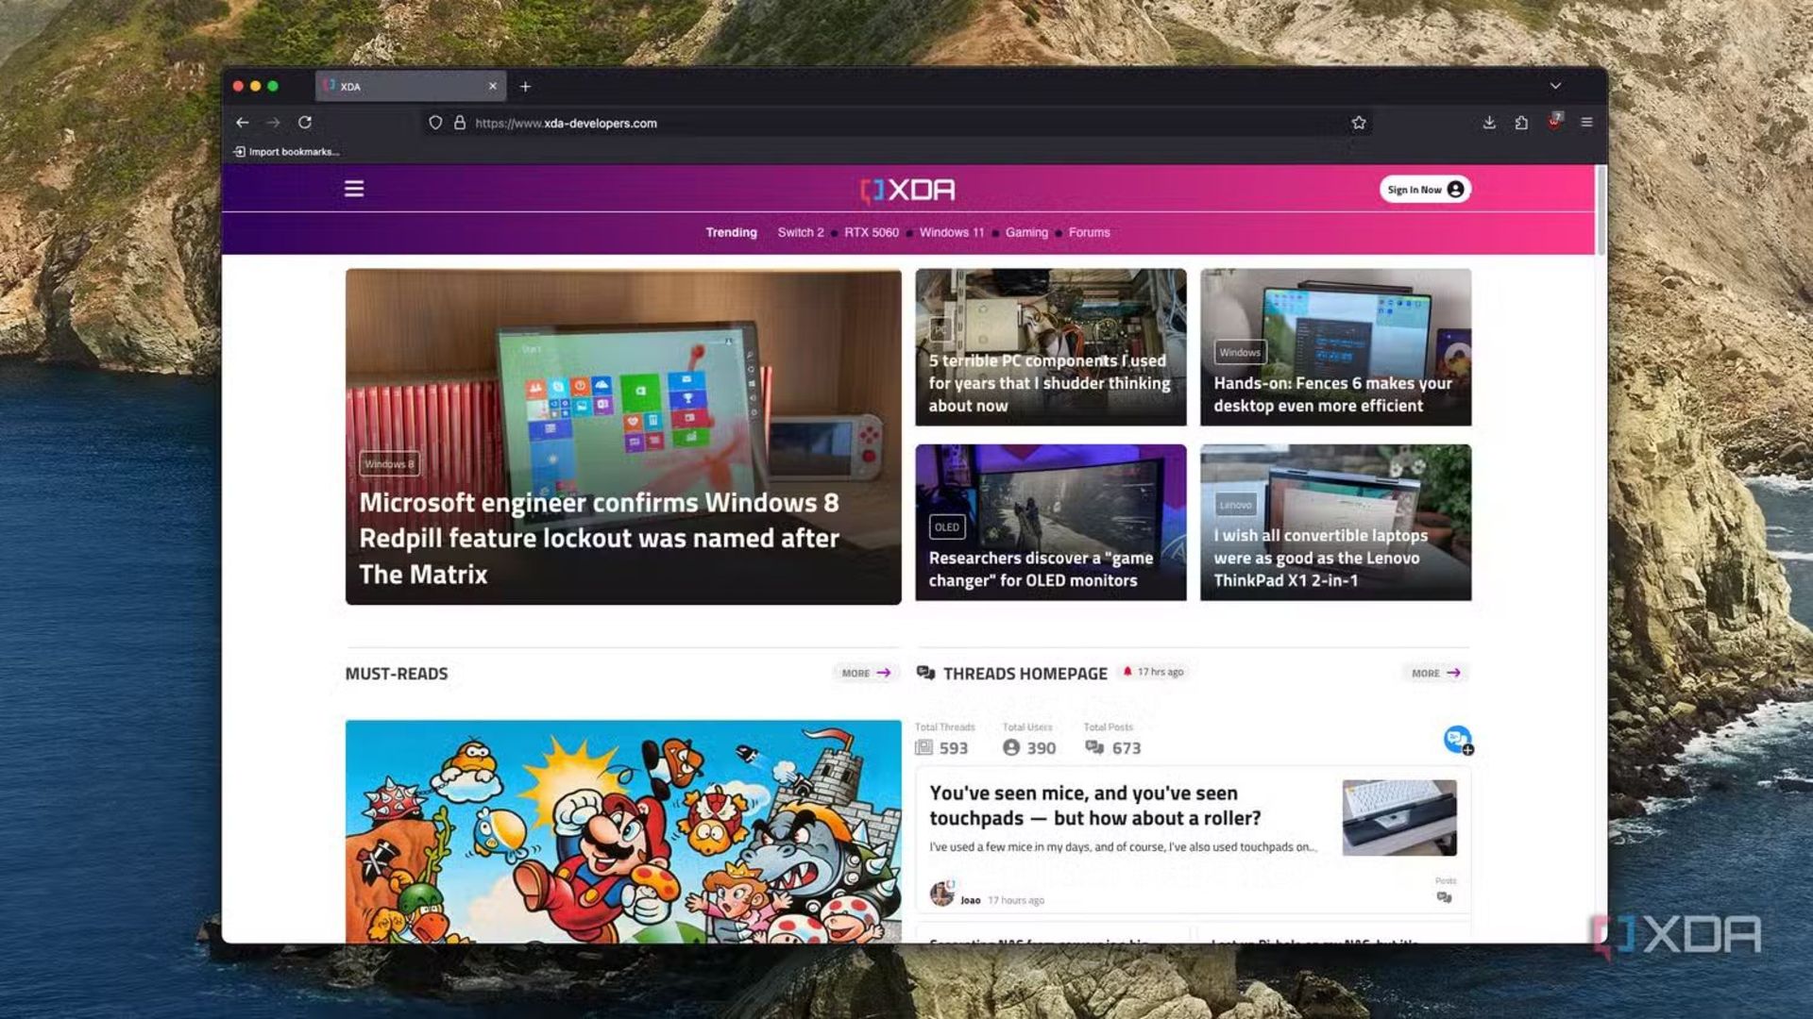
Task: Click the Windows tag on Fences article
Action: point(1240,352)
